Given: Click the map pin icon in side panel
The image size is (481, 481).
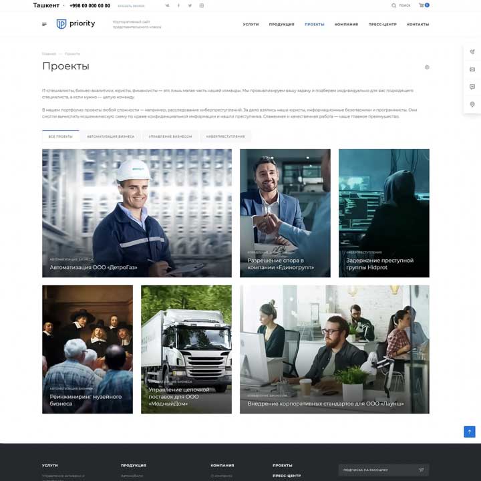Looking at the screenshot, I should (472, 104).
